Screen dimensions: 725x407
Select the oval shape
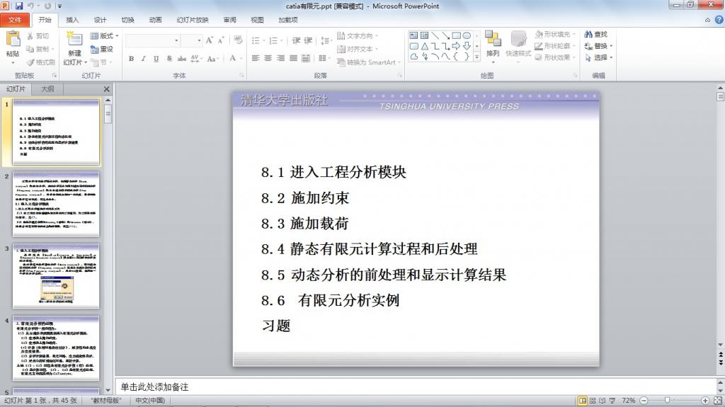click(x=467, y=35)
